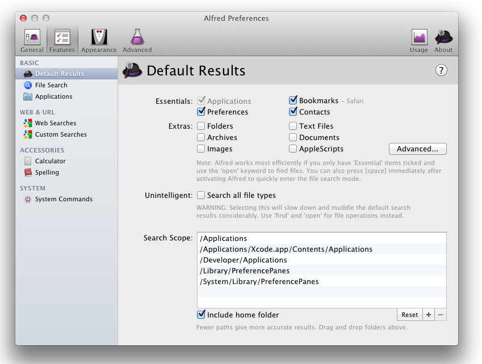Click the Custom Searches Google icon

coord(28,134)
